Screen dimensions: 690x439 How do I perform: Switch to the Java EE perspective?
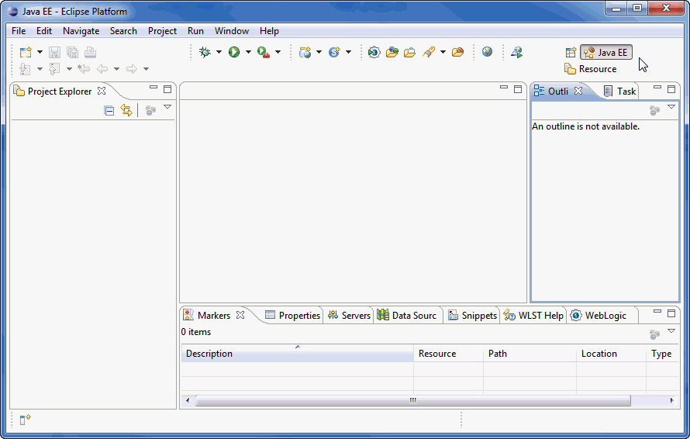pos(605,53)
